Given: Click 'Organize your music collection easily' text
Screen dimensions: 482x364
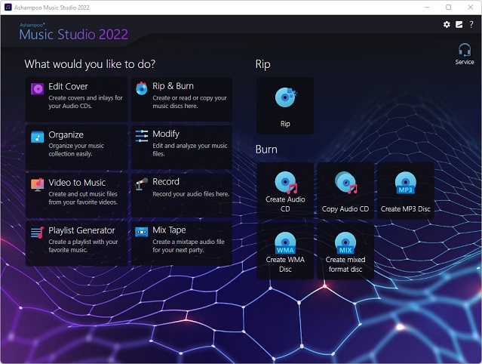Looking at the screenshot, I should click(76, 150).
